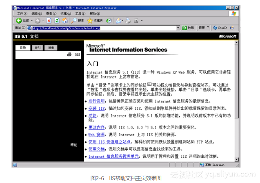Click the green Back arrow button
The height and width of the screenshot is (183, 260).
click(19, 21)
